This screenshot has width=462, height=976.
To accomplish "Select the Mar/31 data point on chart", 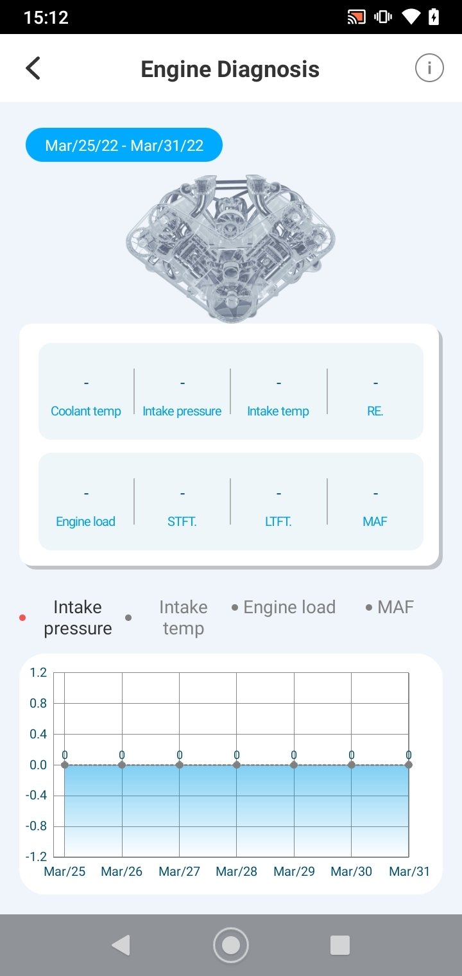I will pyautogui.click(x=409, y=765).
